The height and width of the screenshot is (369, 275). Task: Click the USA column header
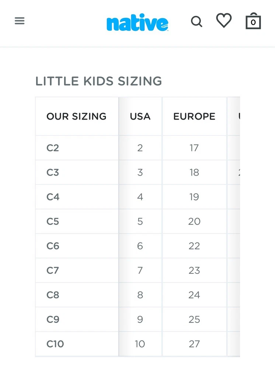[140, 117]
